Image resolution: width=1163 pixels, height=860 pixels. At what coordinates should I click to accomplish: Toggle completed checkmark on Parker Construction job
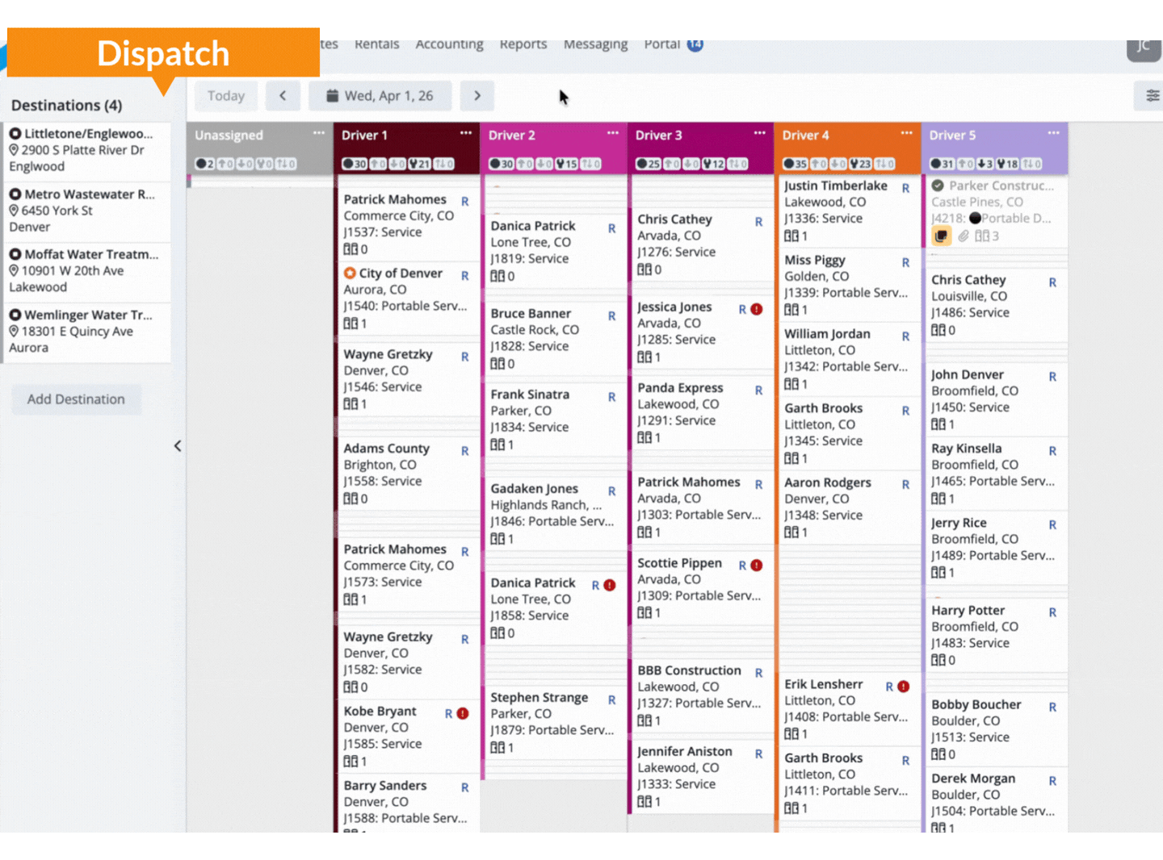click(x=938, y=186)
